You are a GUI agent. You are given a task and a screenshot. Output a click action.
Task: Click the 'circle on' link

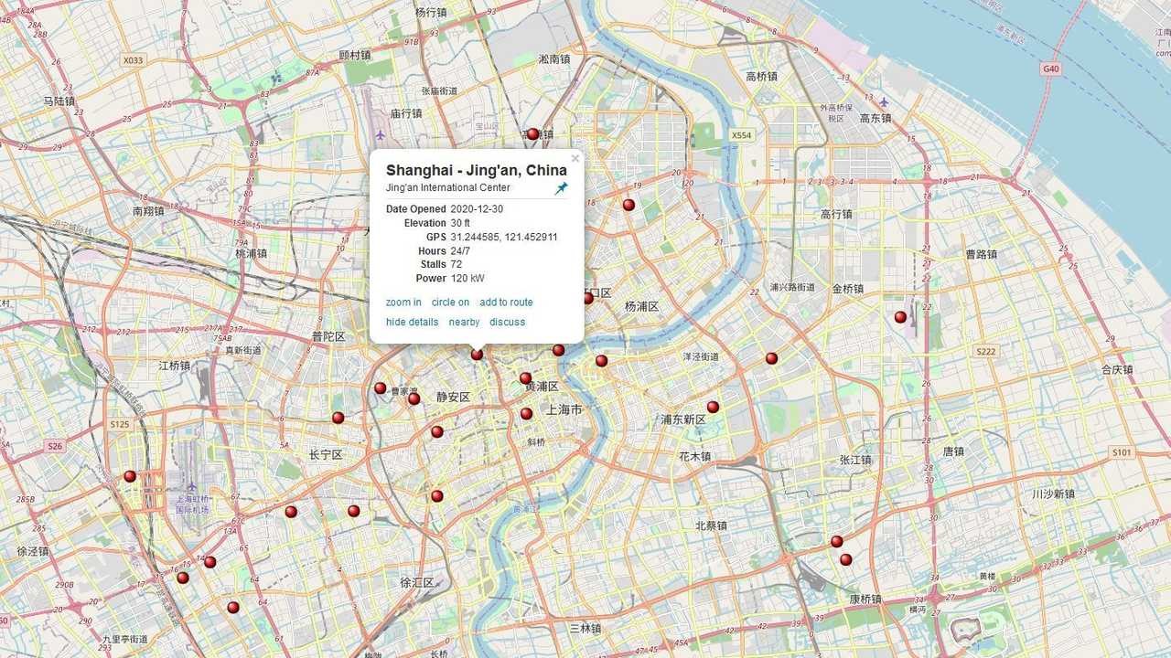(x=450, y=302)
